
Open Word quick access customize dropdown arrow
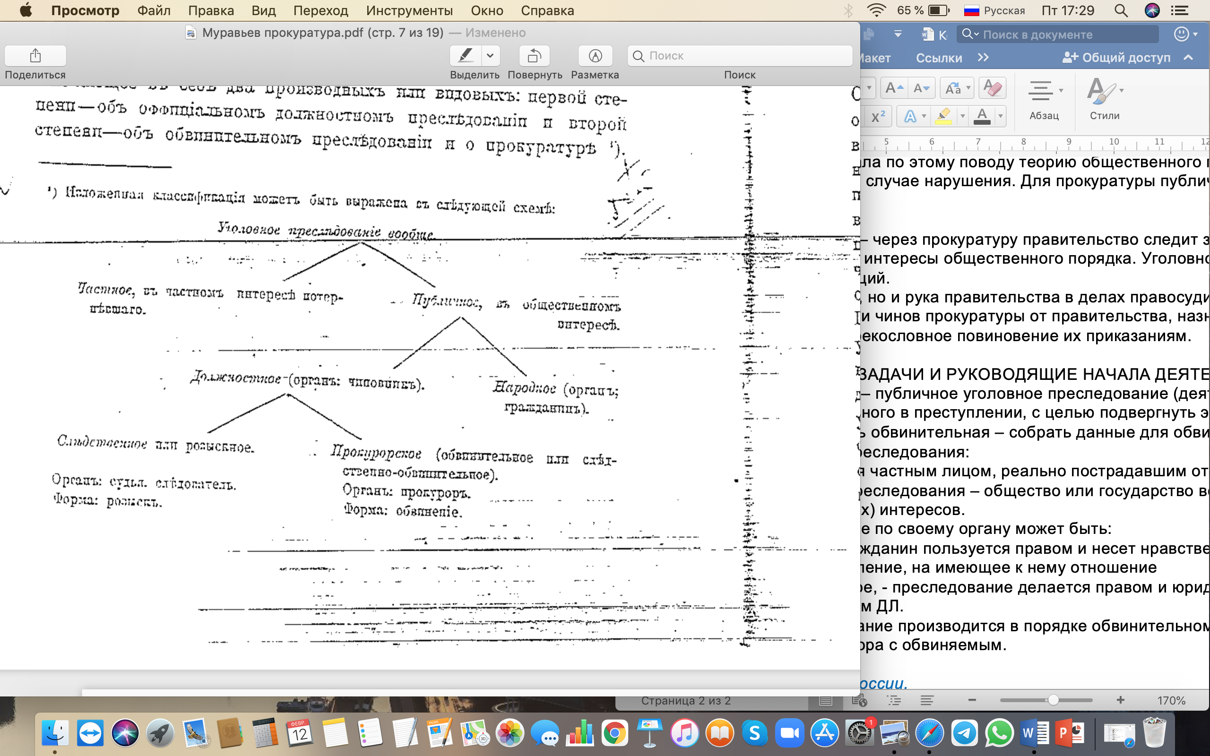click(x=898, y=34)
